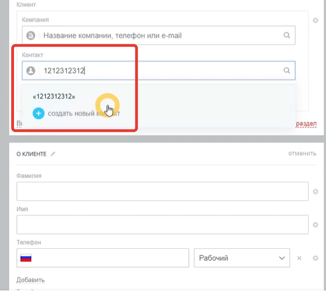Focus the Фамилия input field
The image size is (326, 298).
click(162, 191)
